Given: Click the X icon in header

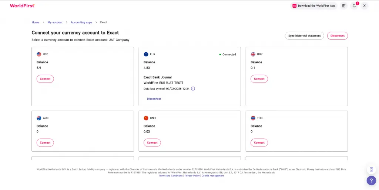Looking at the screenshot, I should point(364,6).
